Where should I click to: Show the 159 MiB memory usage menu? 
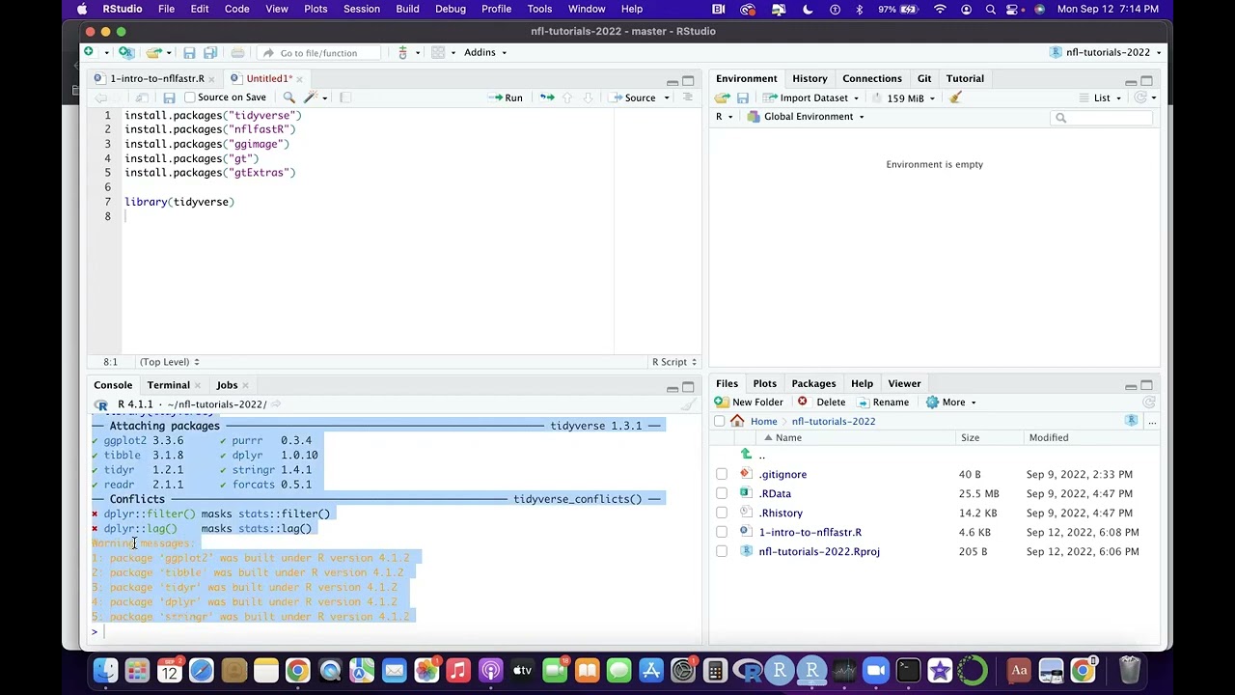tap(904, 97)
